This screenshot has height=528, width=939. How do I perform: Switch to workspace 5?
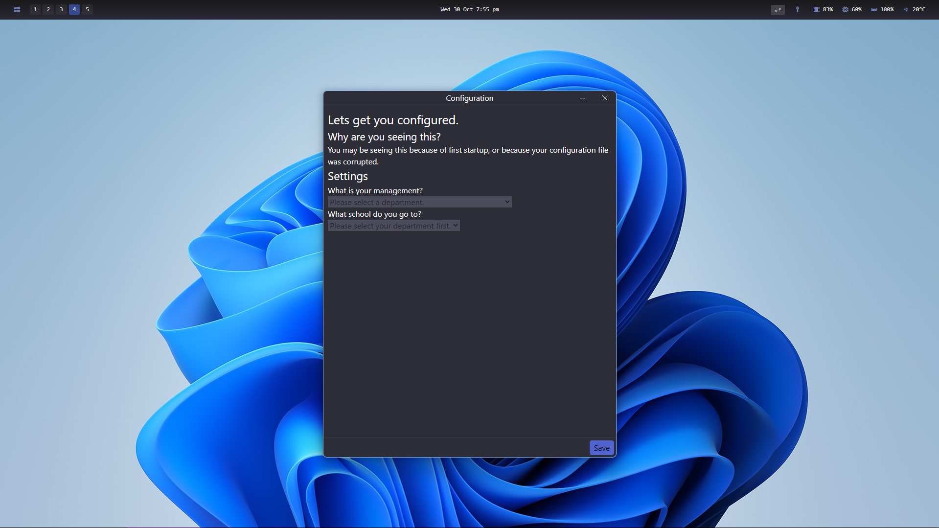[x=88, y=9]
